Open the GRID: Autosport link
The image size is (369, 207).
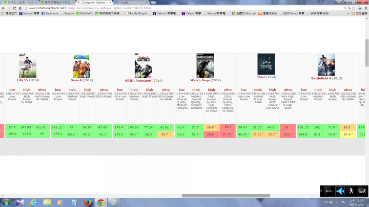tap(138, 81)
